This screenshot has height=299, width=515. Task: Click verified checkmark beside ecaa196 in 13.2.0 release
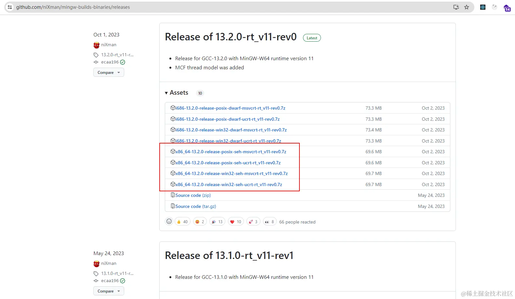(123, 62)
